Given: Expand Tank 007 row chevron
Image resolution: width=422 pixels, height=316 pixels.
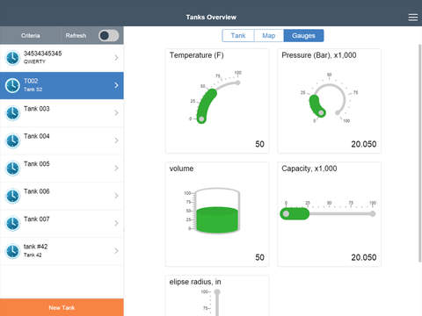Looking at the screenshot, I should (116, 223).
